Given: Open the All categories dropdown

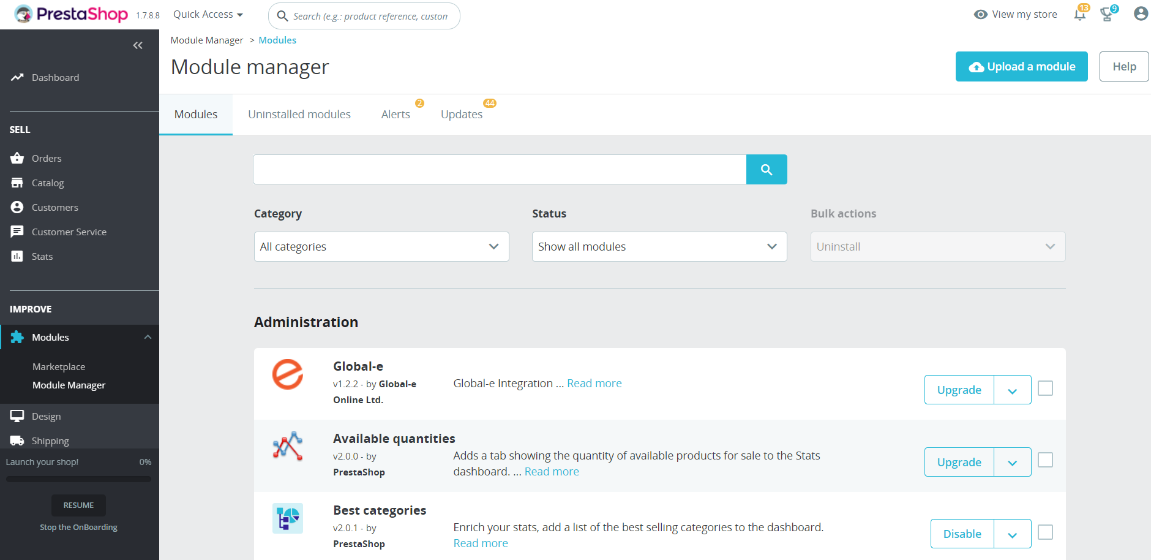Looking at the screenshot, I should (381, 246).
